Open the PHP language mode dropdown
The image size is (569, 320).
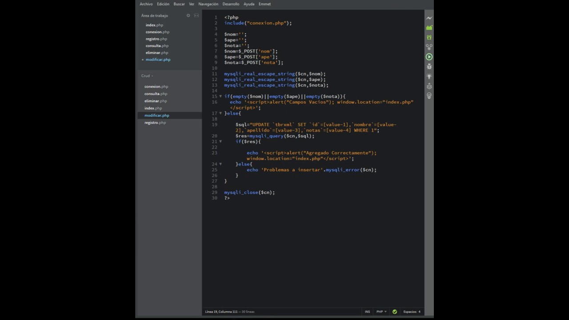pos(381,312)
